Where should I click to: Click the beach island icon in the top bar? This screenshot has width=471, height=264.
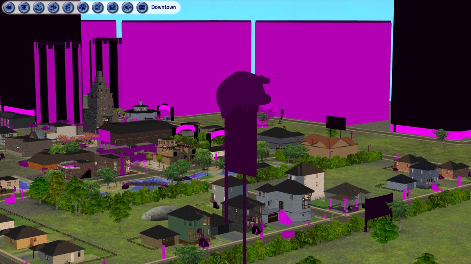coord(38,7)
